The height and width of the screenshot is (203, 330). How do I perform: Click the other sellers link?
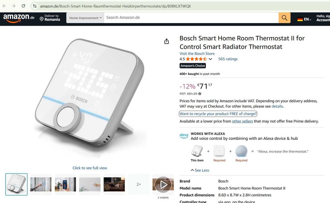pos(242,121)
